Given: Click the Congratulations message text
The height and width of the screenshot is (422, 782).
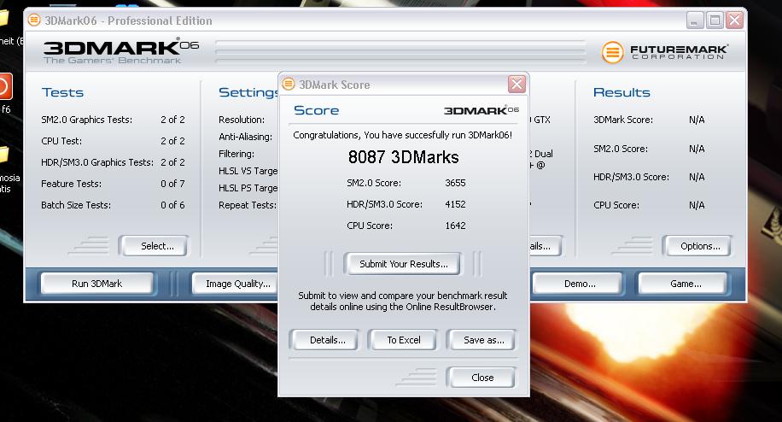Looking at the screenshot, I should click(402, 135).
